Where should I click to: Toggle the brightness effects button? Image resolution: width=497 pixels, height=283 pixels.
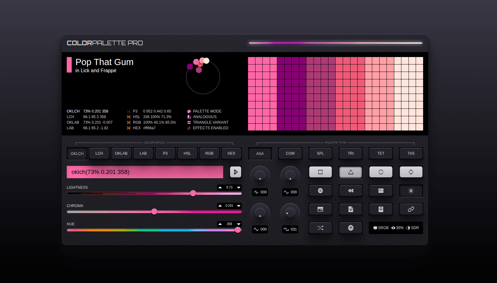[411, 191]
